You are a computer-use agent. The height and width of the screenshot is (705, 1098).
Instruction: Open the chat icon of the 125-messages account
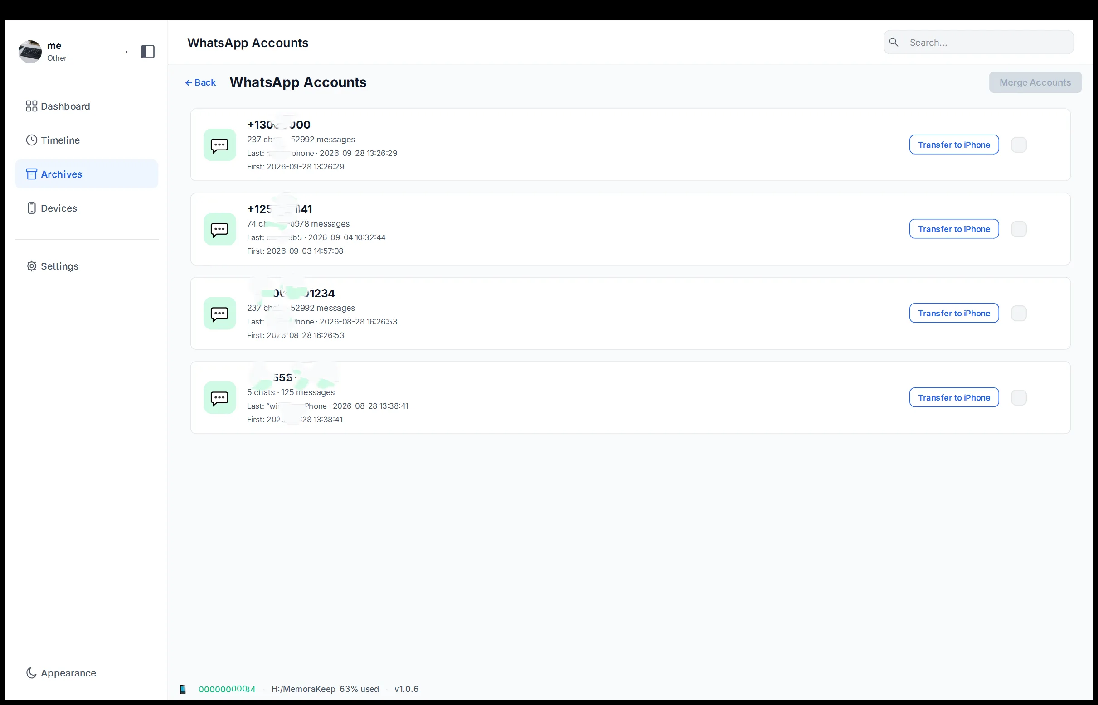219,398
